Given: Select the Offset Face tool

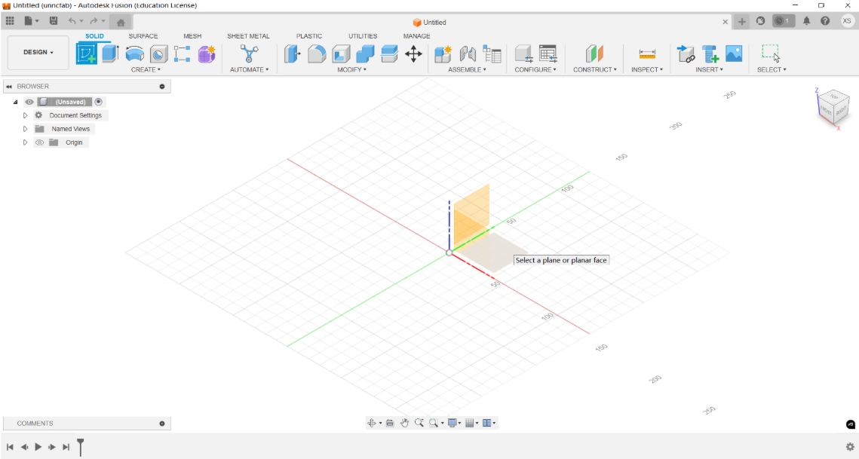Looking at the screenshot, I should click(389, 54).
